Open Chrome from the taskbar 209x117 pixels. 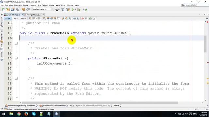[x=19, y=114]
